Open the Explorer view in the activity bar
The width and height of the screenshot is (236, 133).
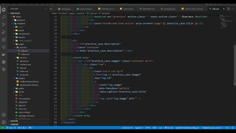point(4,10)
